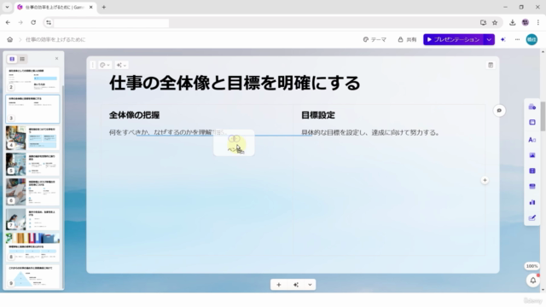Image resolution: width=546 pixels, height=307 pixels.
Task: Open the user account avatar
Action: (531, 40)
